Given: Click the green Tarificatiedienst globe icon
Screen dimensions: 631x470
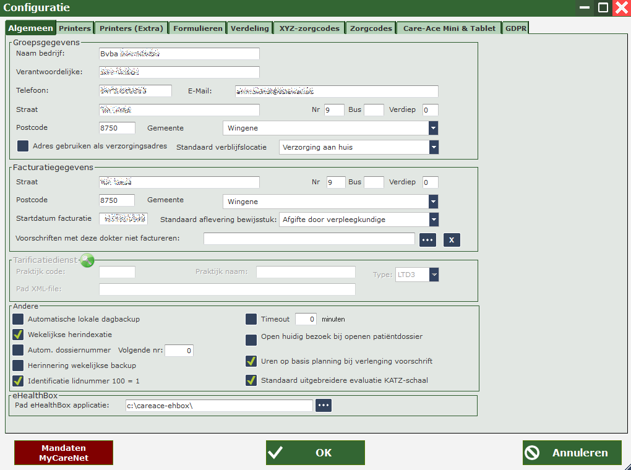Looking at the screenshot, I should tap(87, 261).
